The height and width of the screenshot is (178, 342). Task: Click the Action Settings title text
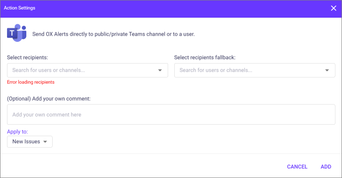[x=19, y=8]
